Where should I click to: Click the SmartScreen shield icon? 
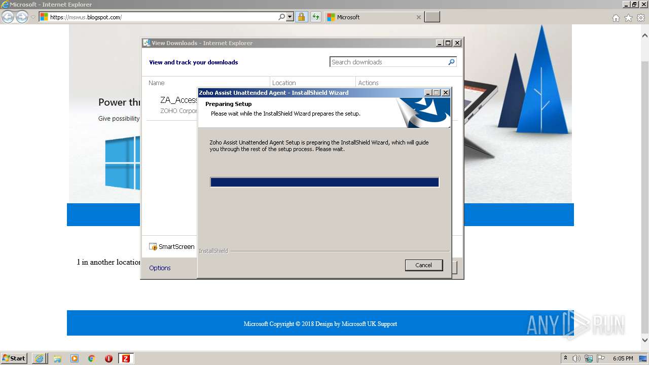[x=153, y=247]
